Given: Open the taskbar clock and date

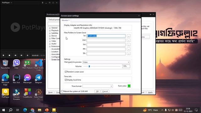Looking at the screenshot, I should (x=188, y=110).
